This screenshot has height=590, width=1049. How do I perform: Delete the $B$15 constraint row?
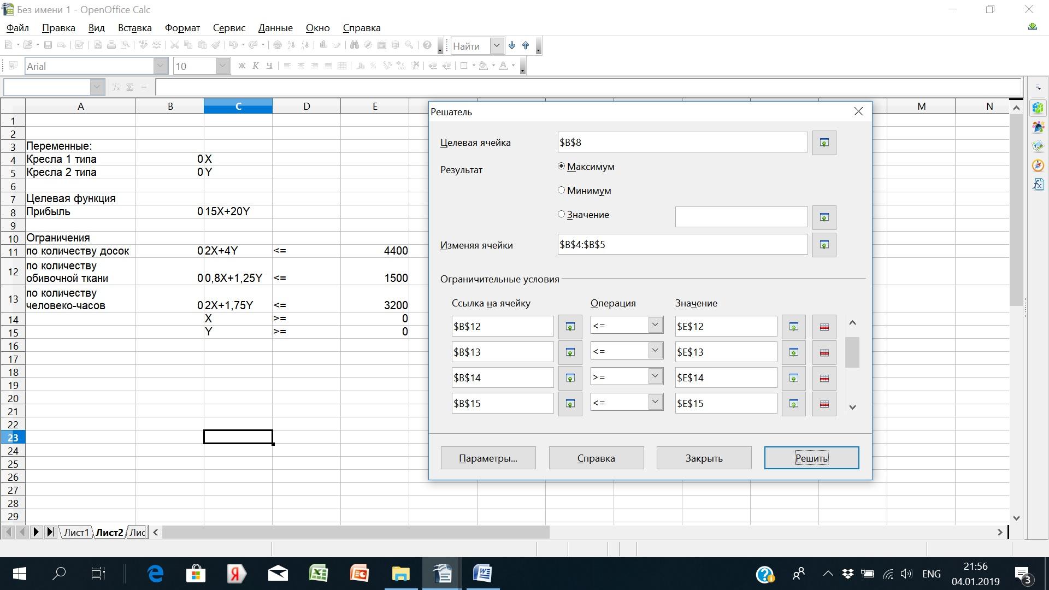click(824, 404)
